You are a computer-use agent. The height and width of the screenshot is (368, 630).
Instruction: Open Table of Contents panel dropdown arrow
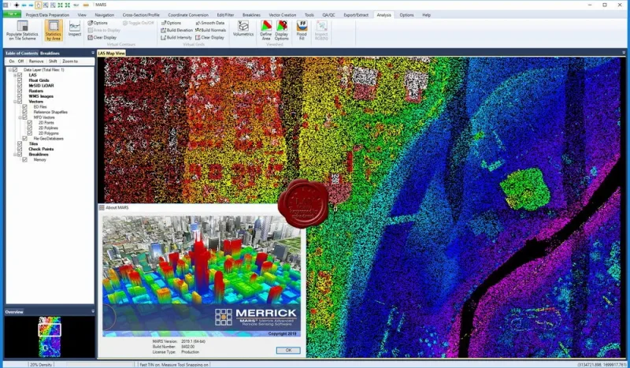[x=93, y=53]
